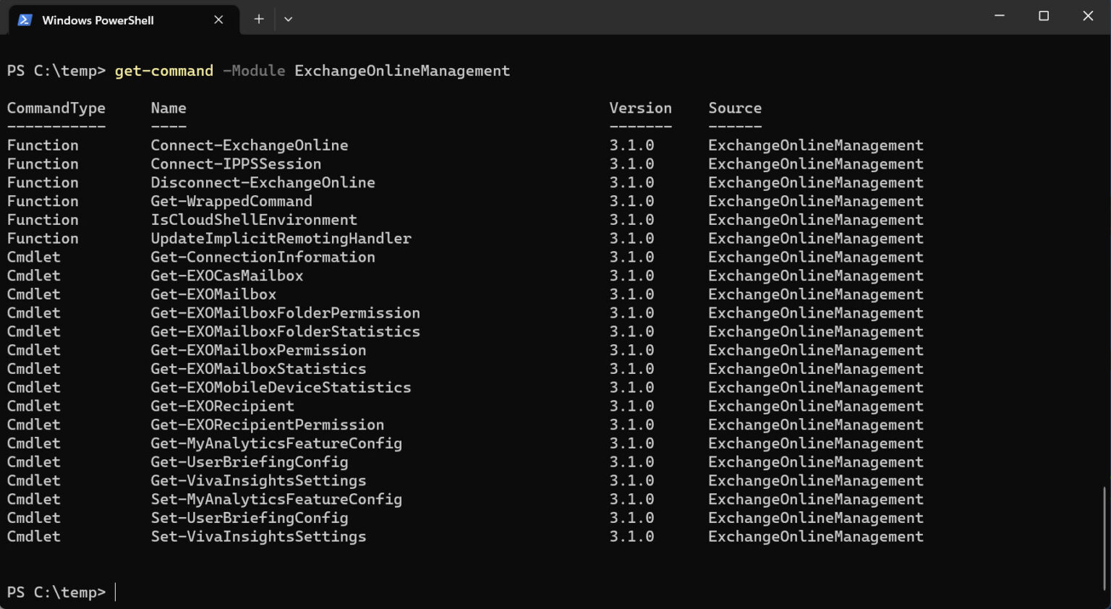Click version 3.1.0 of Set-VivaInsightsSettings row
Screen dimensions: 1111x609
[631, 537]
